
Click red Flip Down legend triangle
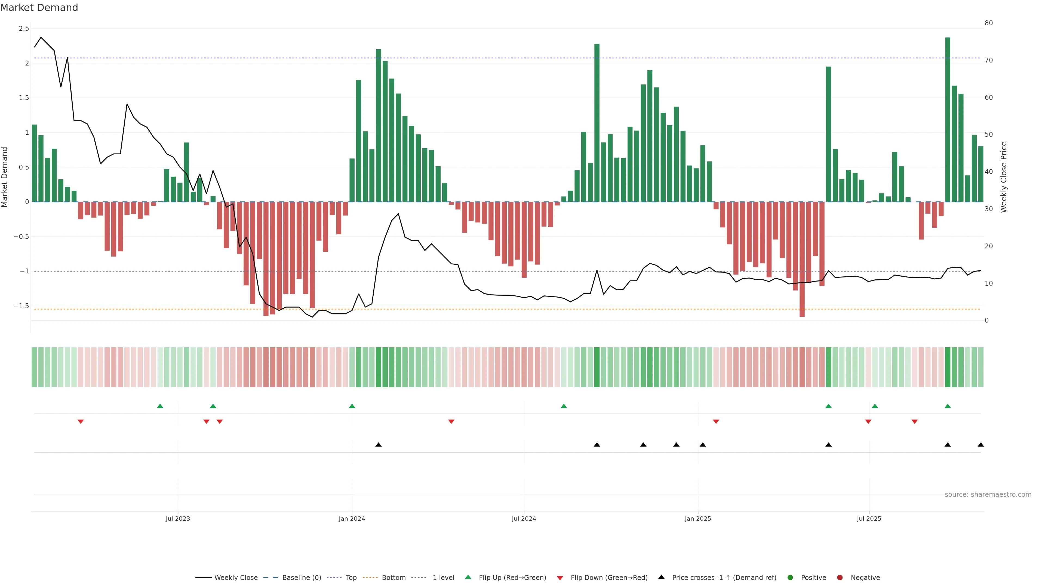tap(560, 578)
